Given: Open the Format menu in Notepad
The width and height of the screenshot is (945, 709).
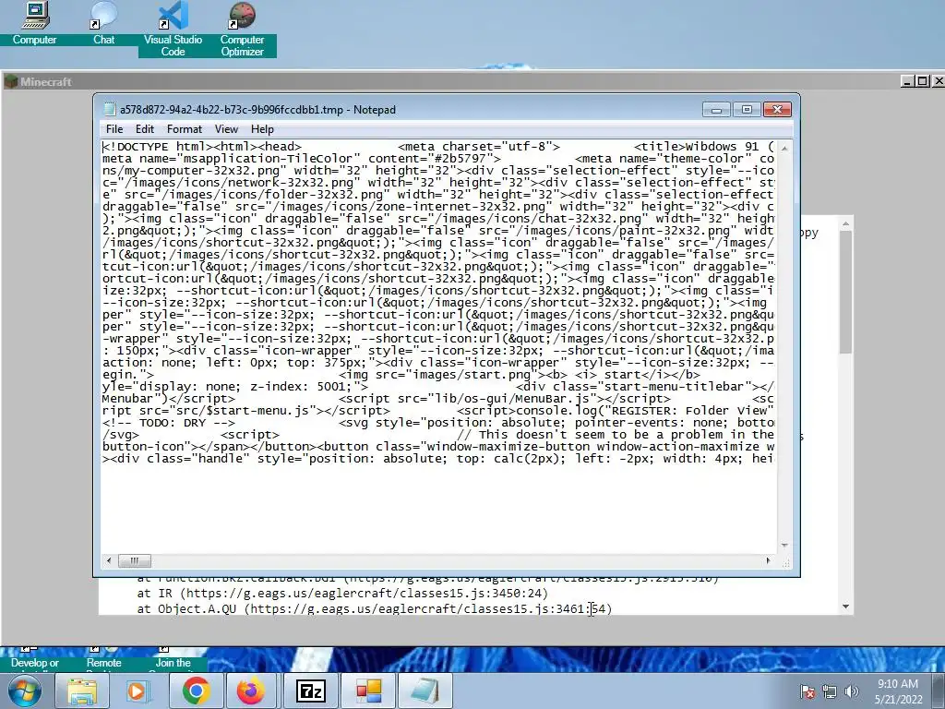Looking at the screenshot, I should point(185,129).
